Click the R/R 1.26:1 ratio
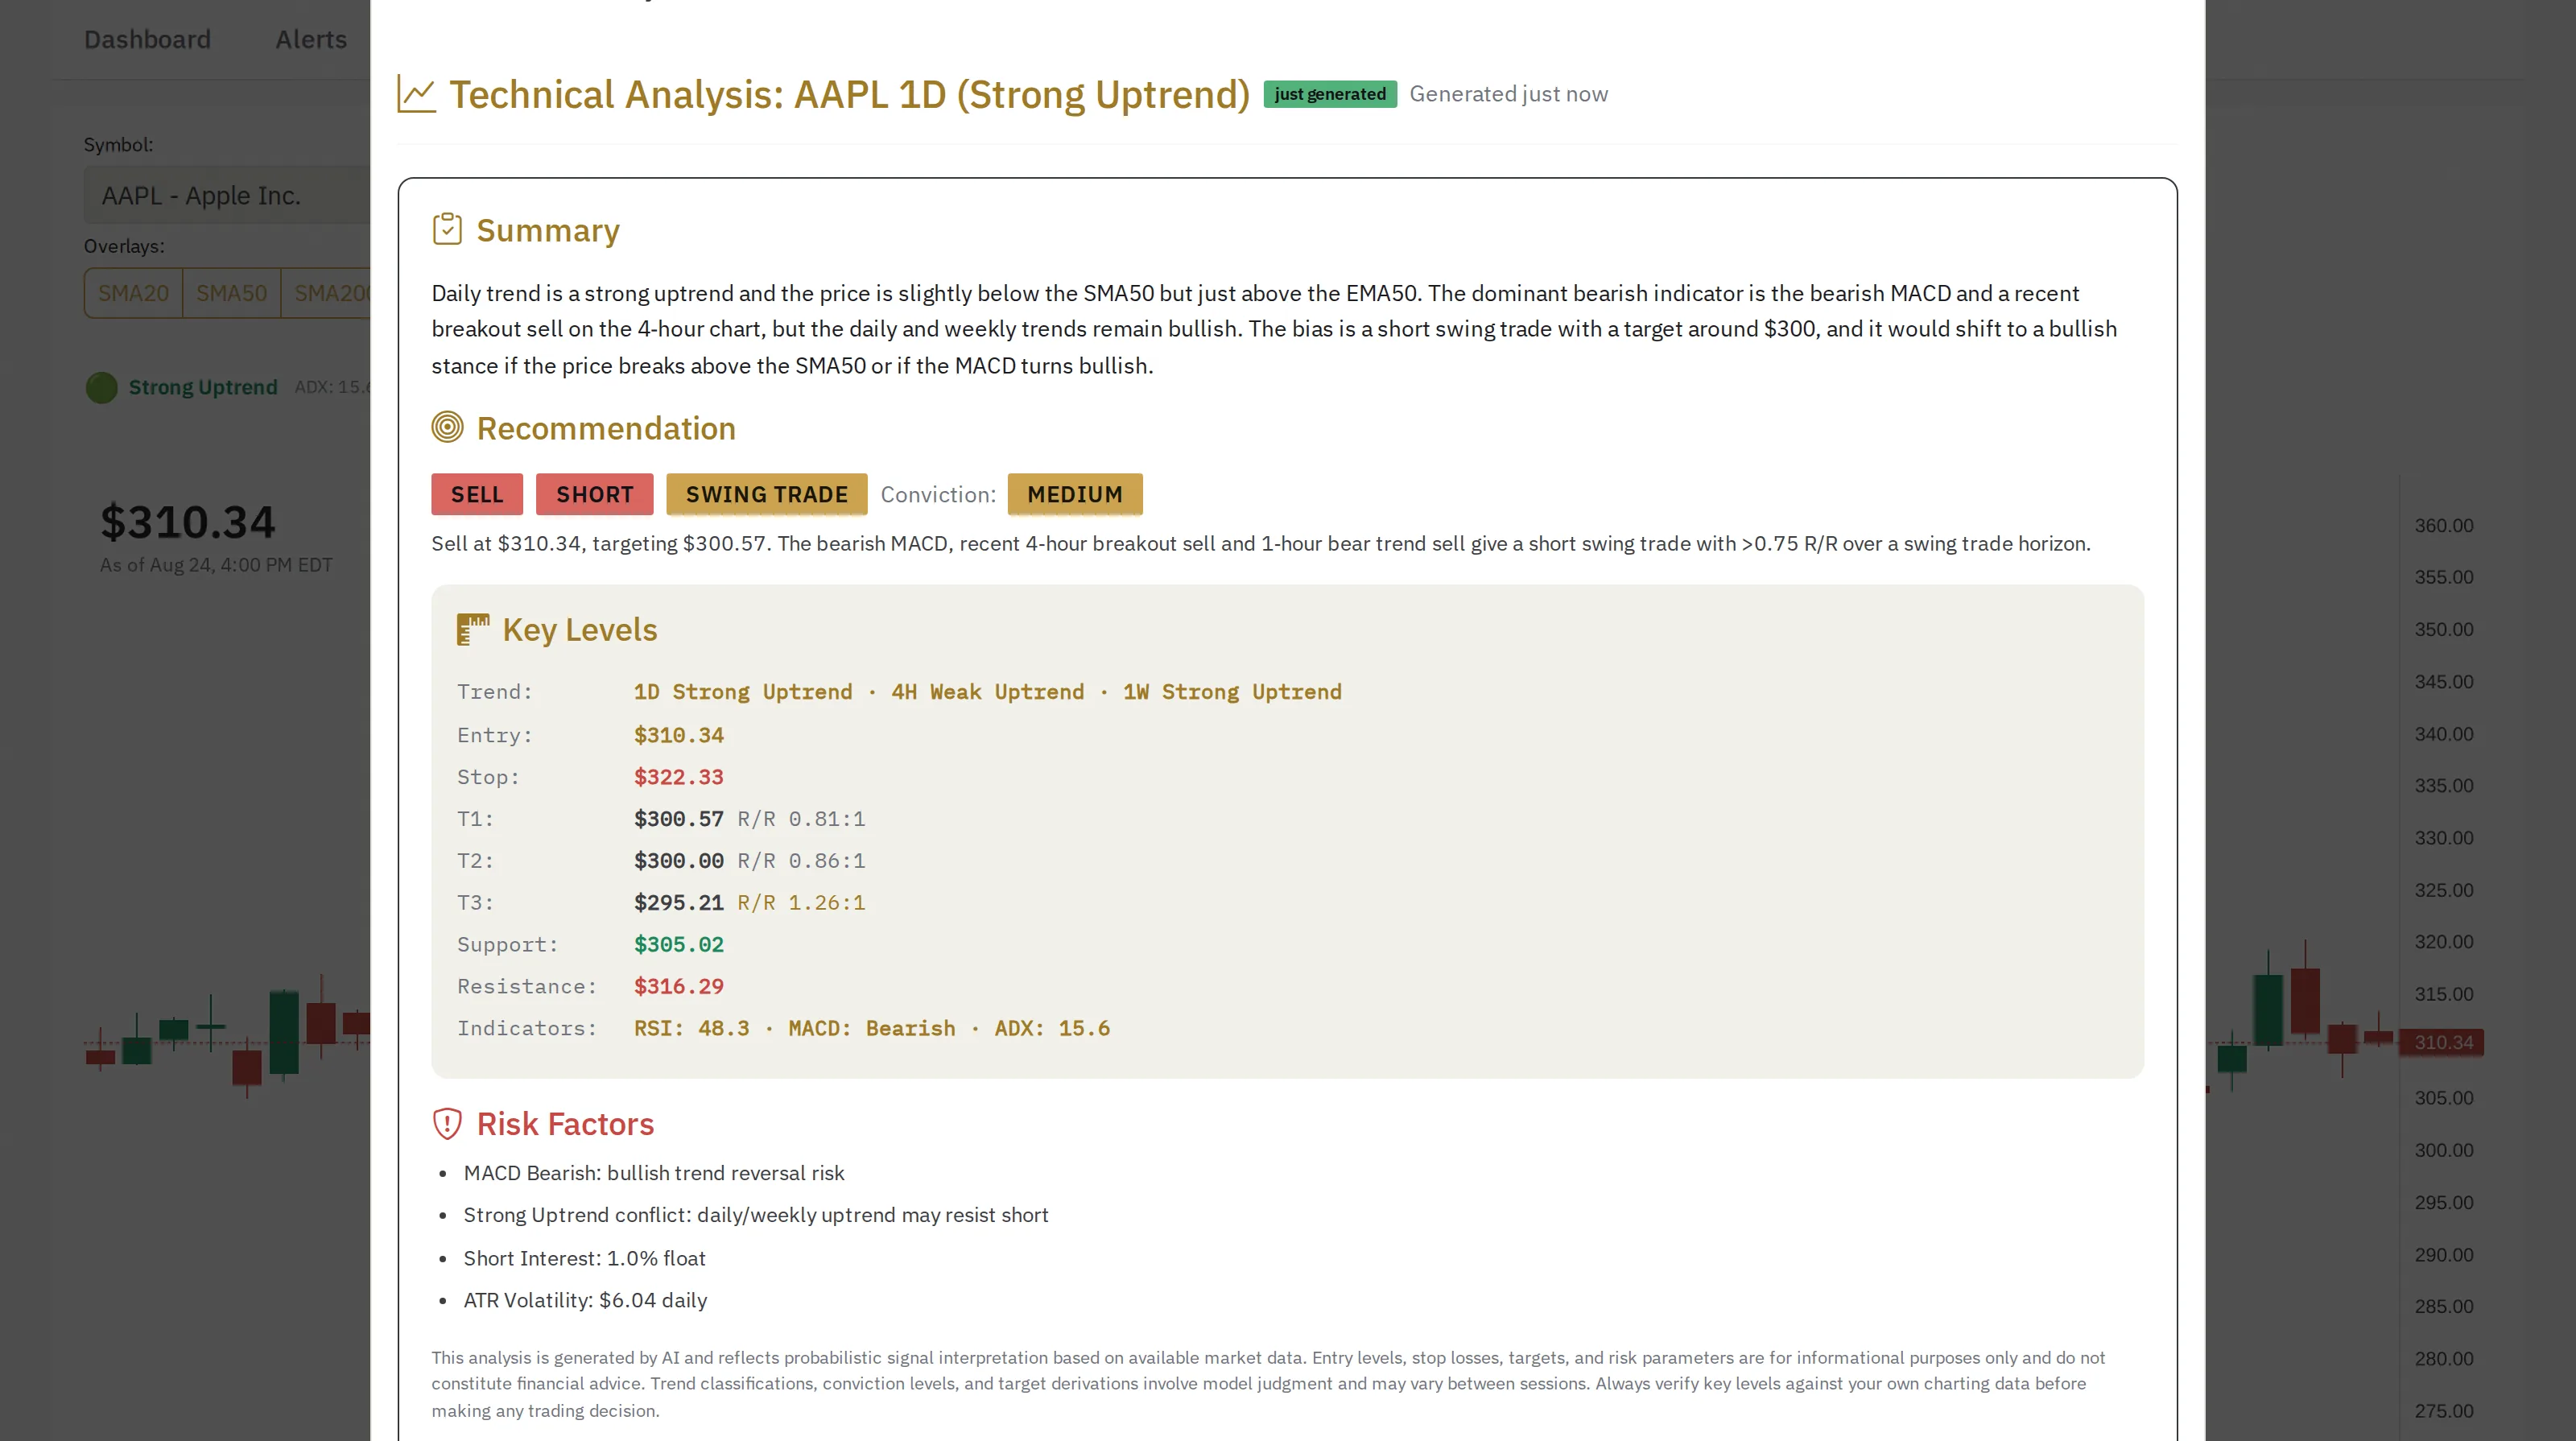This screenshot has width=2576, height=1441. (x=802, y=903)
